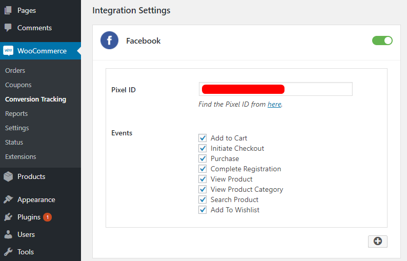Disable the Facebook integration toggle
This screenshot has width=407, height=261.
(382, 41)
